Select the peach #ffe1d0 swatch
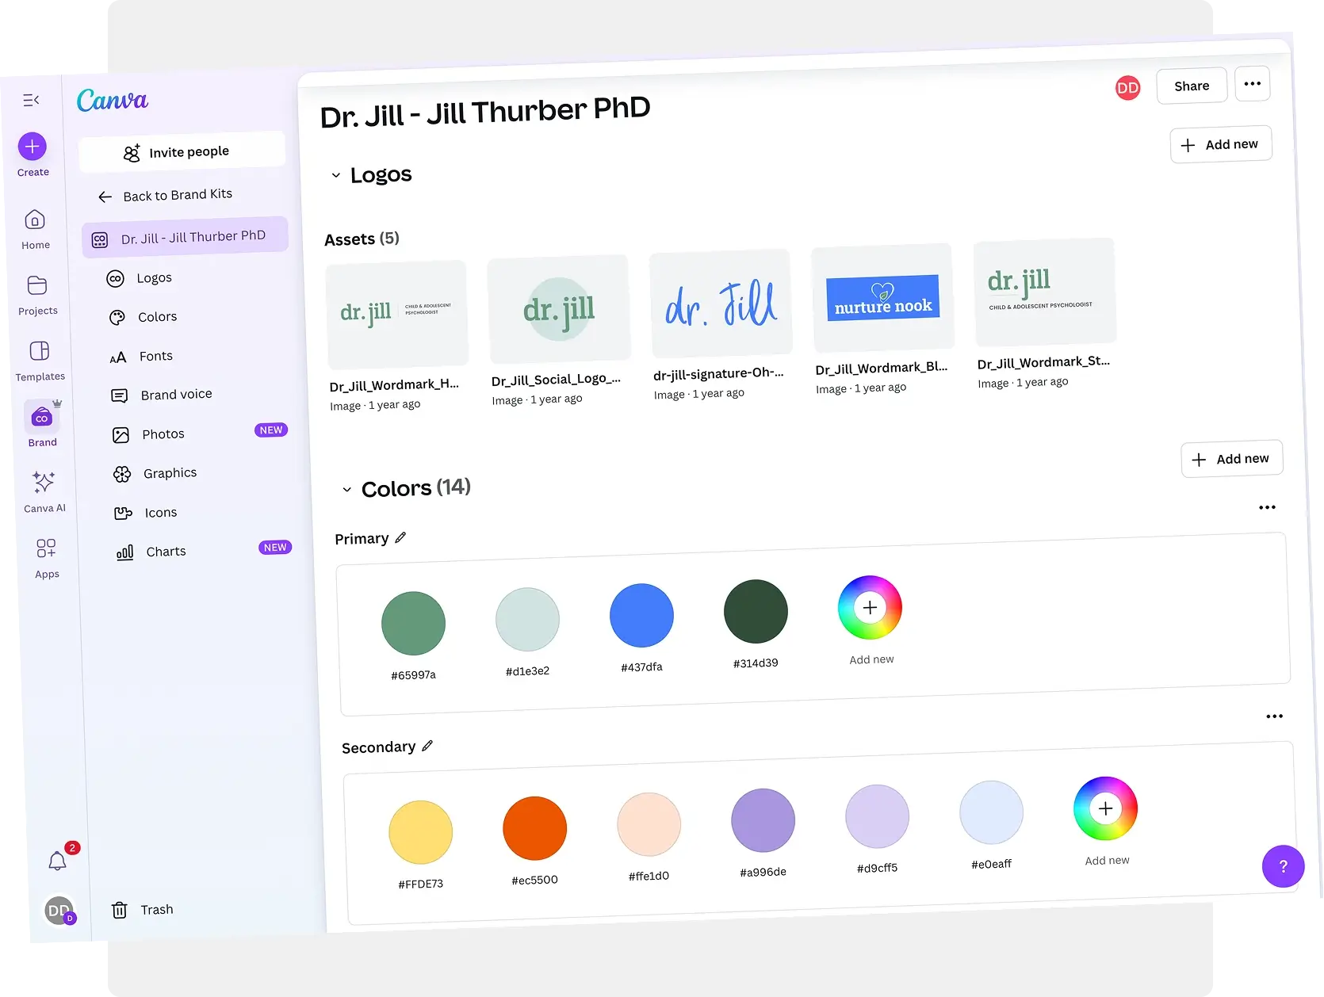1324x997 pixels. coord(649,824)
